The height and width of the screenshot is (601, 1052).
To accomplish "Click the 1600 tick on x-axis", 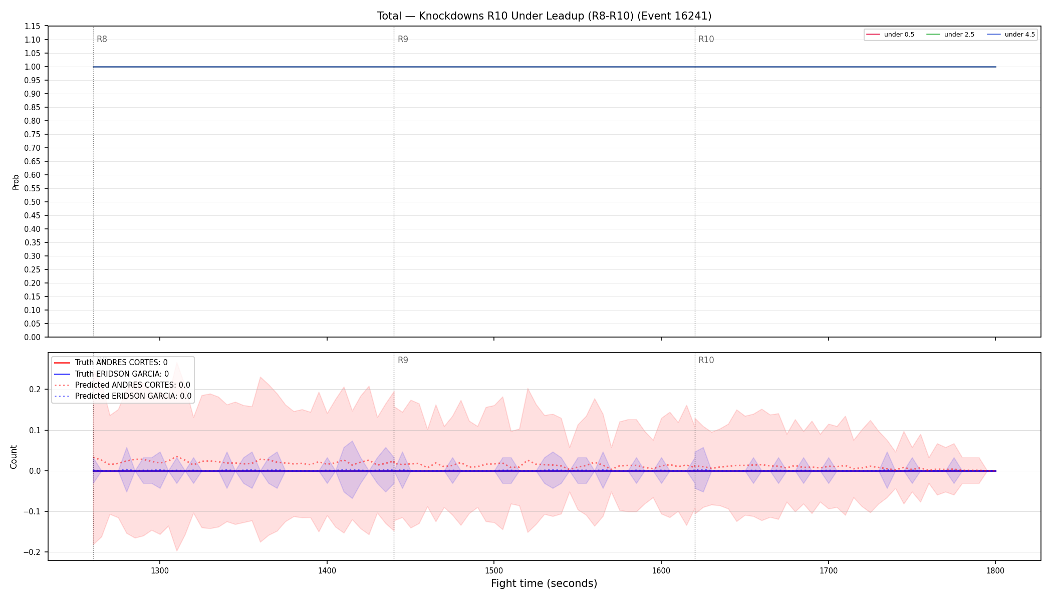I will (x=661, y=570).
